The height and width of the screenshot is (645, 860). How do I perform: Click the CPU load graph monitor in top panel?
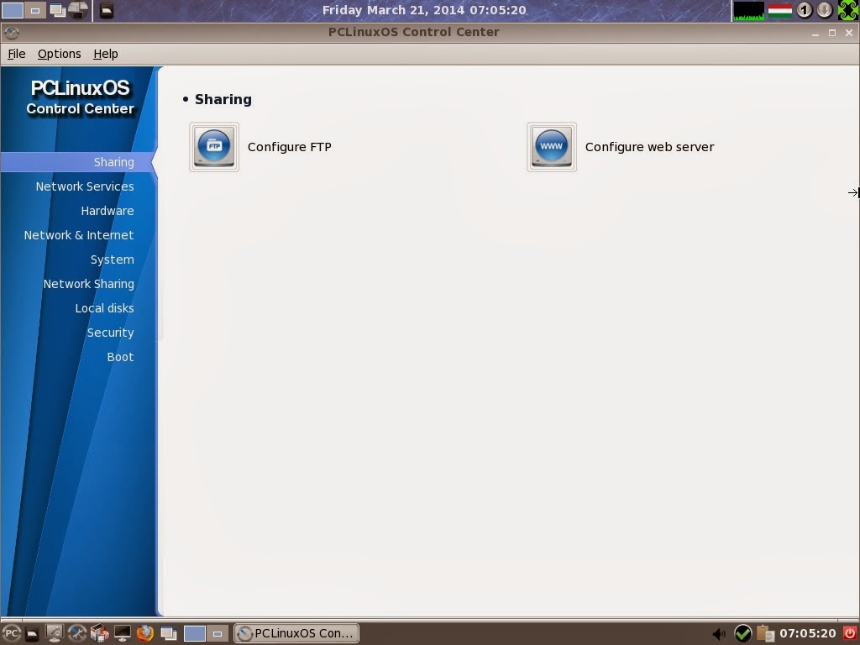click(748, 10)
